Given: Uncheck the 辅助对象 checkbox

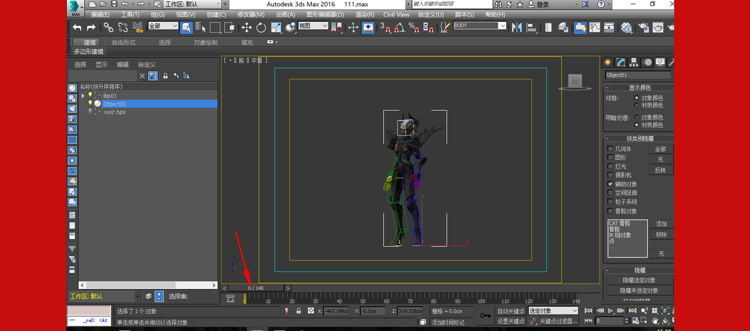Looking at the screenshot, I should click(610, 184).
